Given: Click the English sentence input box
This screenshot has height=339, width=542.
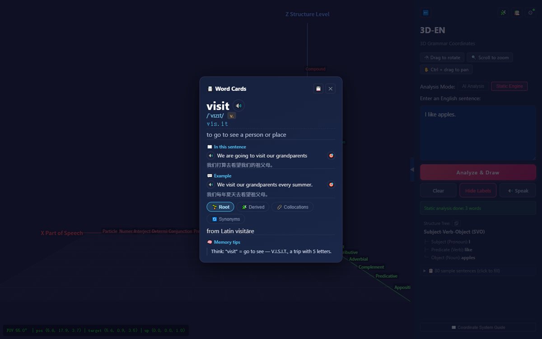Looking at the screenshot, I should [478, 133].
